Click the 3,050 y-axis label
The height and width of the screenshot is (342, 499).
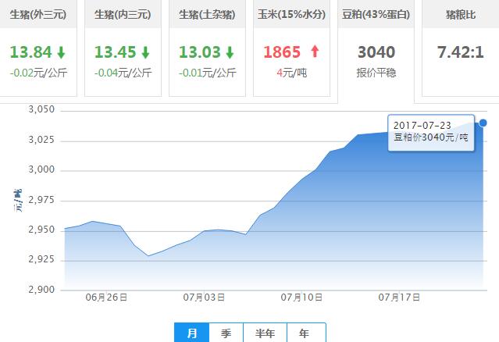point(41,109)
